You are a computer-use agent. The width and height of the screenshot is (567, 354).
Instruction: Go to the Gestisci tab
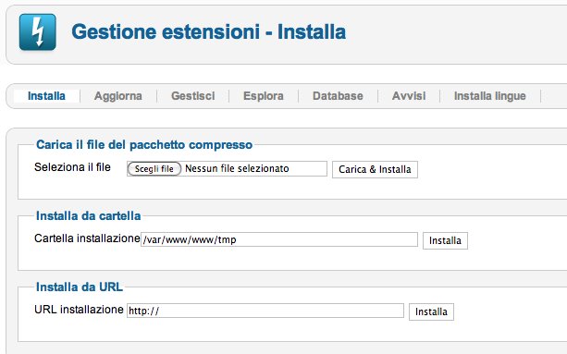pyautogui.click(x=193, y=96)
